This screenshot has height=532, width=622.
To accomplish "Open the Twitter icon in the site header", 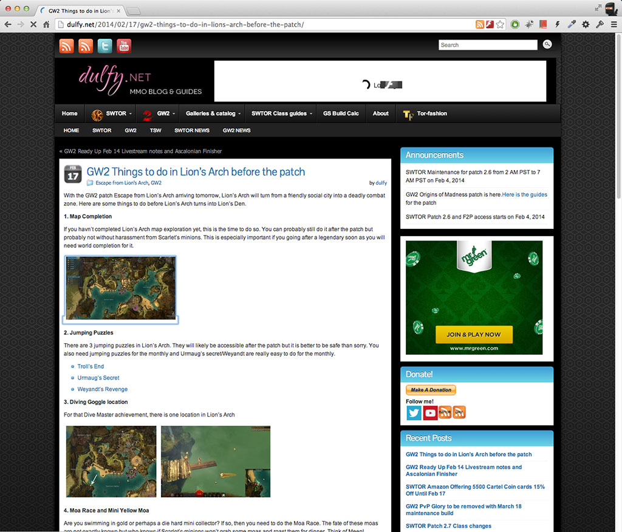I will 104,46.
